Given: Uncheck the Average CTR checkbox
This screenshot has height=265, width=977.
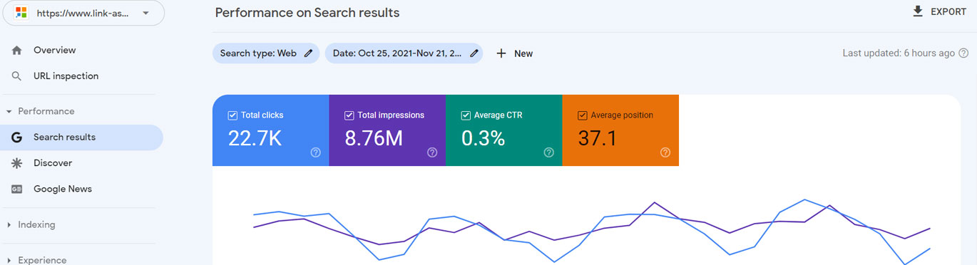Looking at the screenshot, I should (466, 115).
